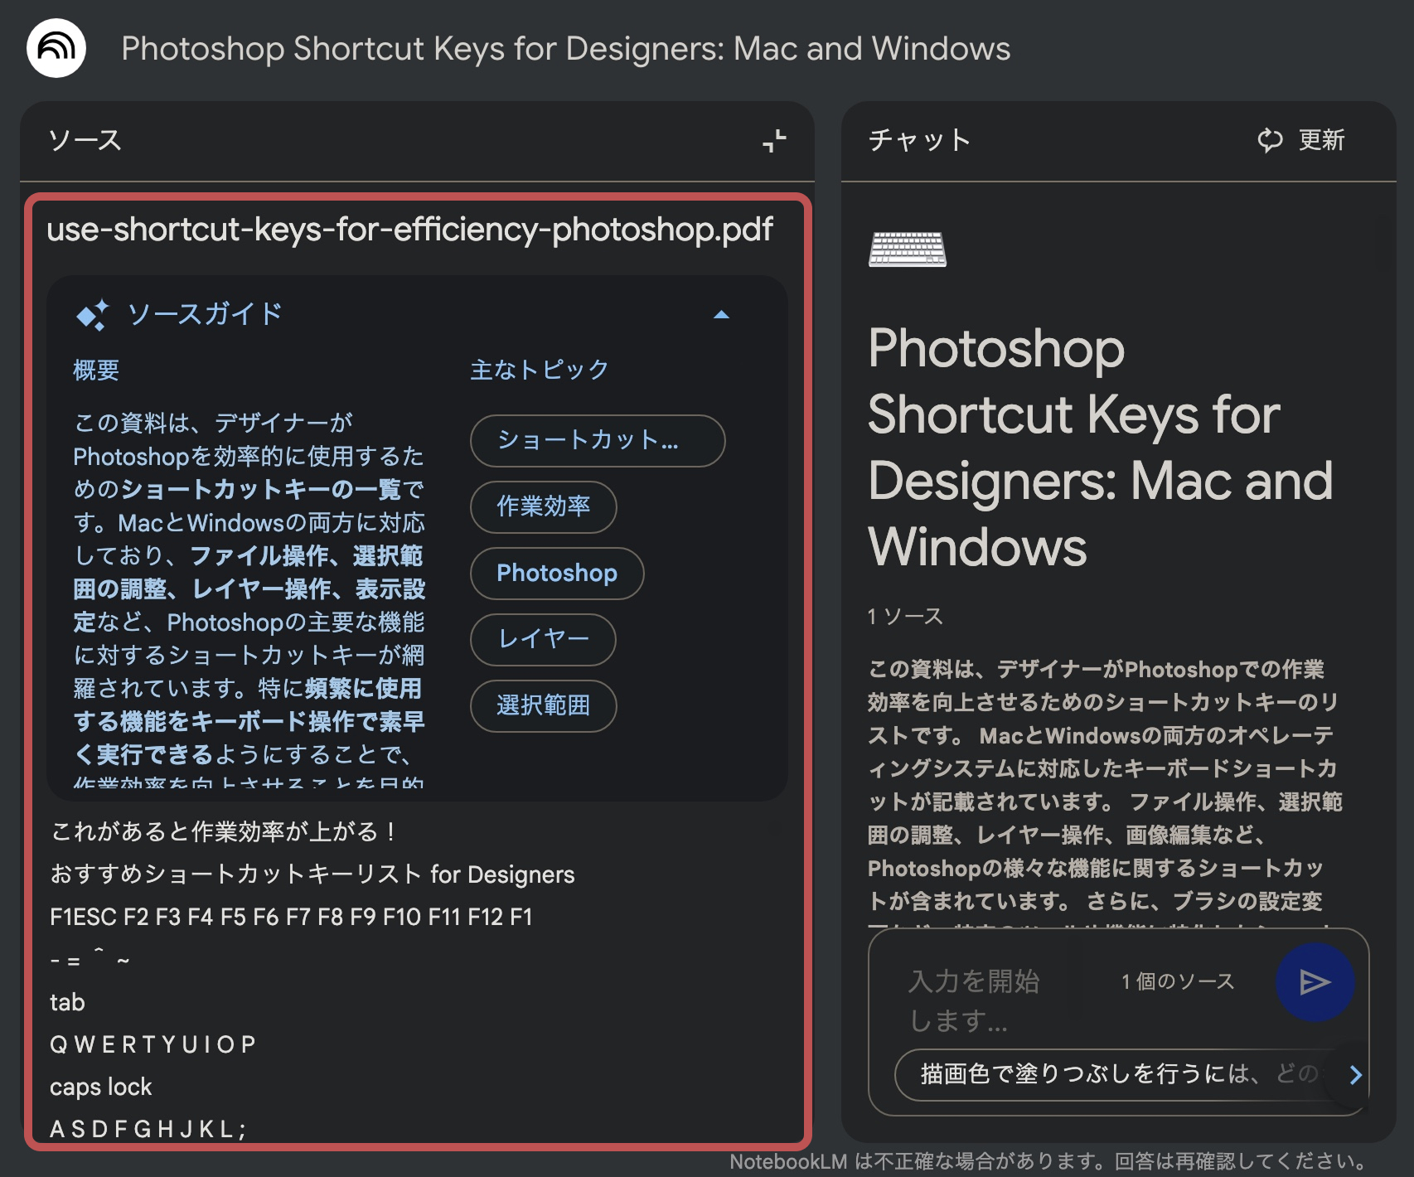Click the 主なトピック heading
Viewport: 1414px width, 1177px height.
pos(540,370)
